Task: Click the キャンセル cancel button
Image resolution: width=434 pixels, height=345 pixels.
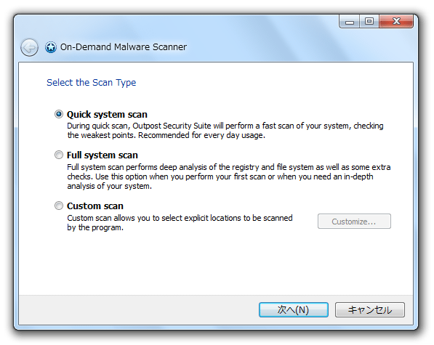Action: click(x=370, y=309)
